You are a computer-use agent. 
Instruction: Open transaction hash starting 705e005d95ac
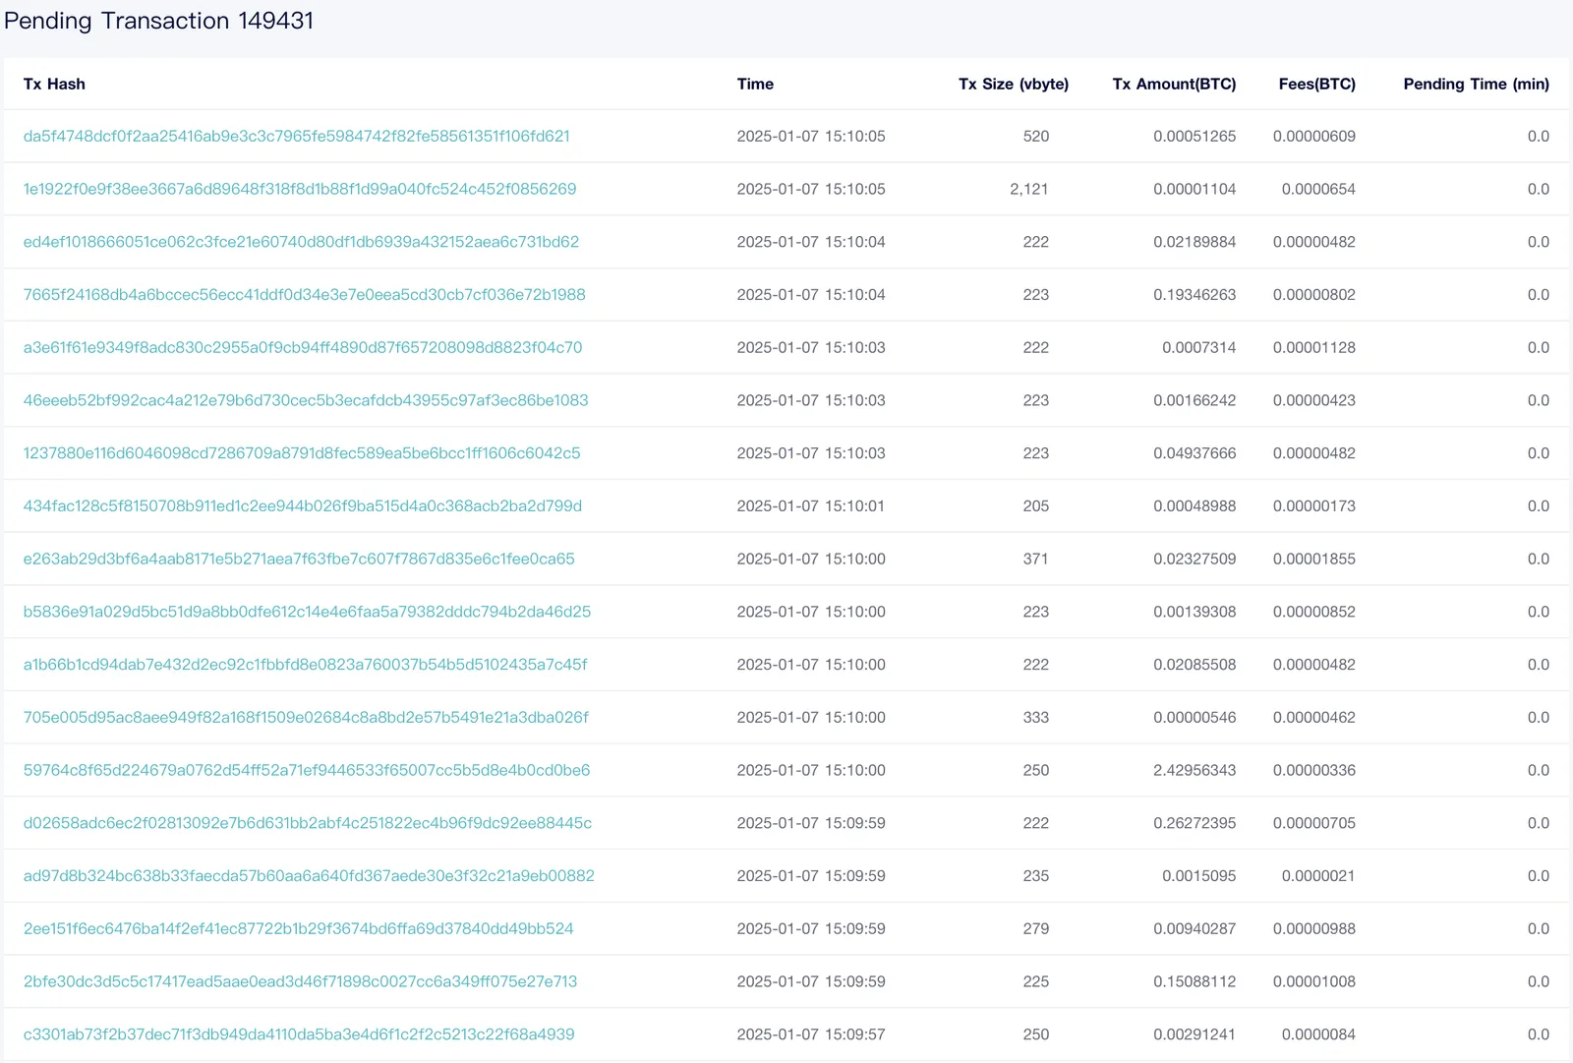(x=306, y=718)
